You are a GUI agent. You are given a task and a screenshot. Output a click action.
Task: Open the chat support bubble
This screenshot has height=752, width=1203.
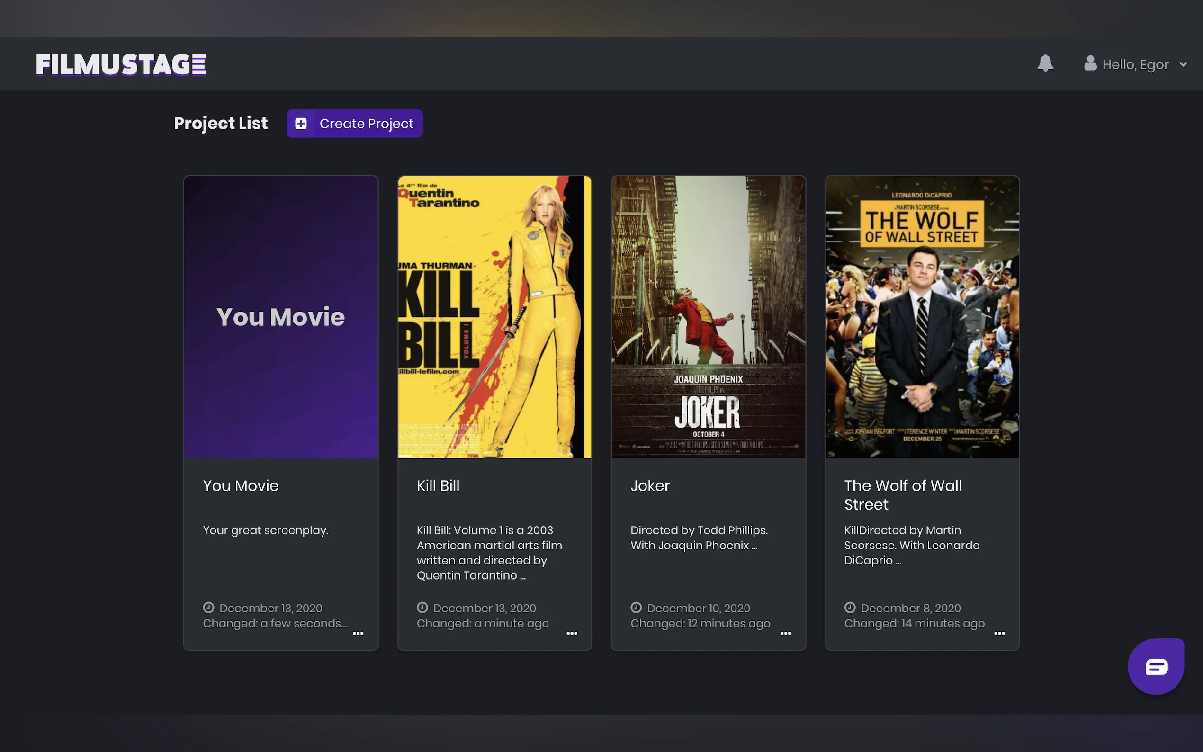tap(1156, 666)
